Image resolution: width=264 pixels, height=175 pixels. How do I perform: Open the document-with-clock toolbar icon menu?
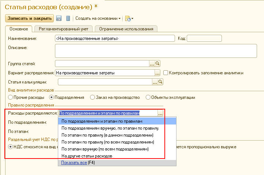(x=129, y=19)
